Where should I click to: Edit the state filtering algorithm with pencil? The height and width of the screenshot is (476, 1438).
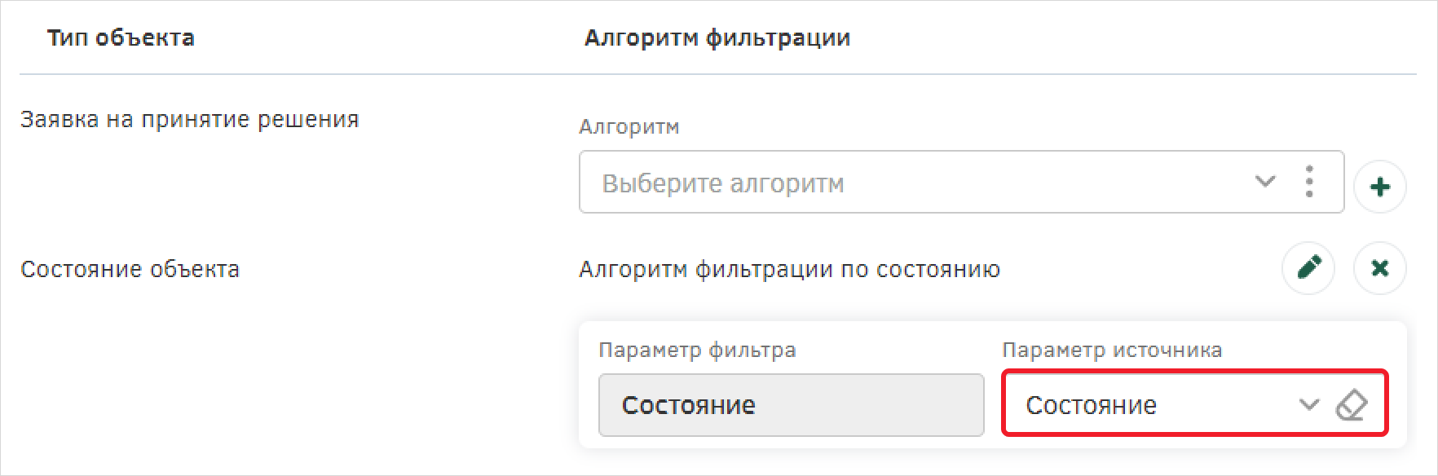tap(1308, 267)
